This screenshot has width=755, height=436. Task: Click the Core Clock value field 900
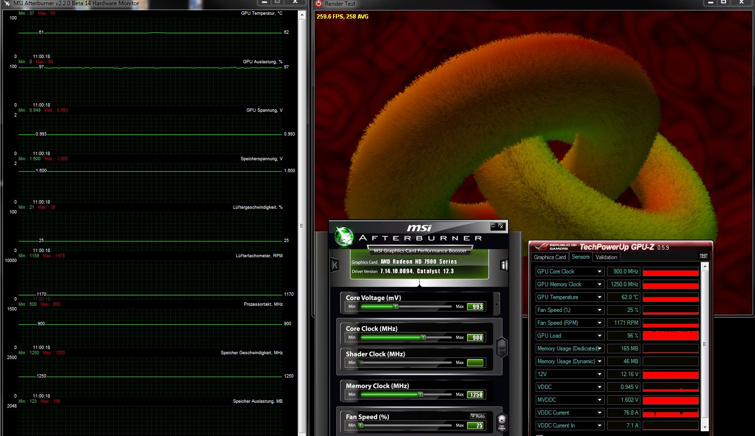(475, 338)
